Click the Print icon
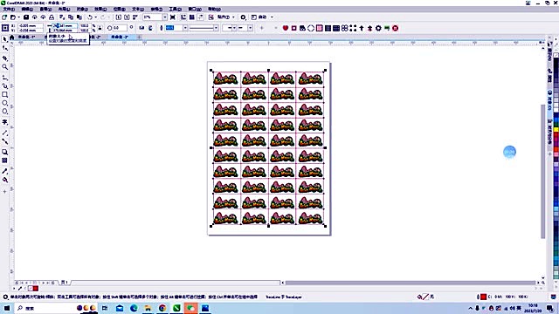 pos(52,17)
